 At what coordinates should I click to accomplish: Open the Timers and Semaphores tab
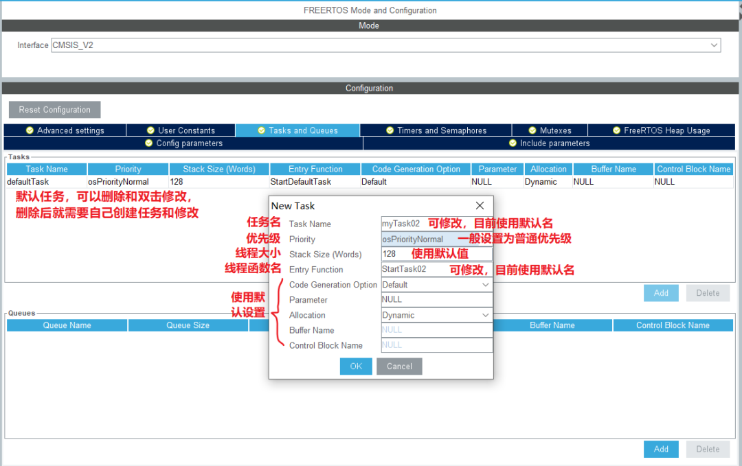[x=436, y=130]
